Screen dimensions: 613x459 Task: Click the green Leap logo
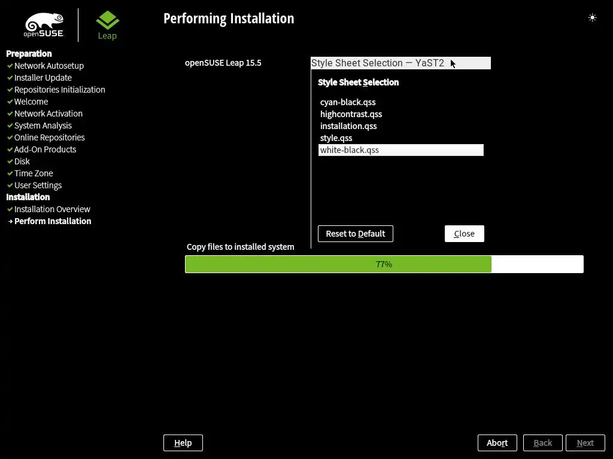108,25
